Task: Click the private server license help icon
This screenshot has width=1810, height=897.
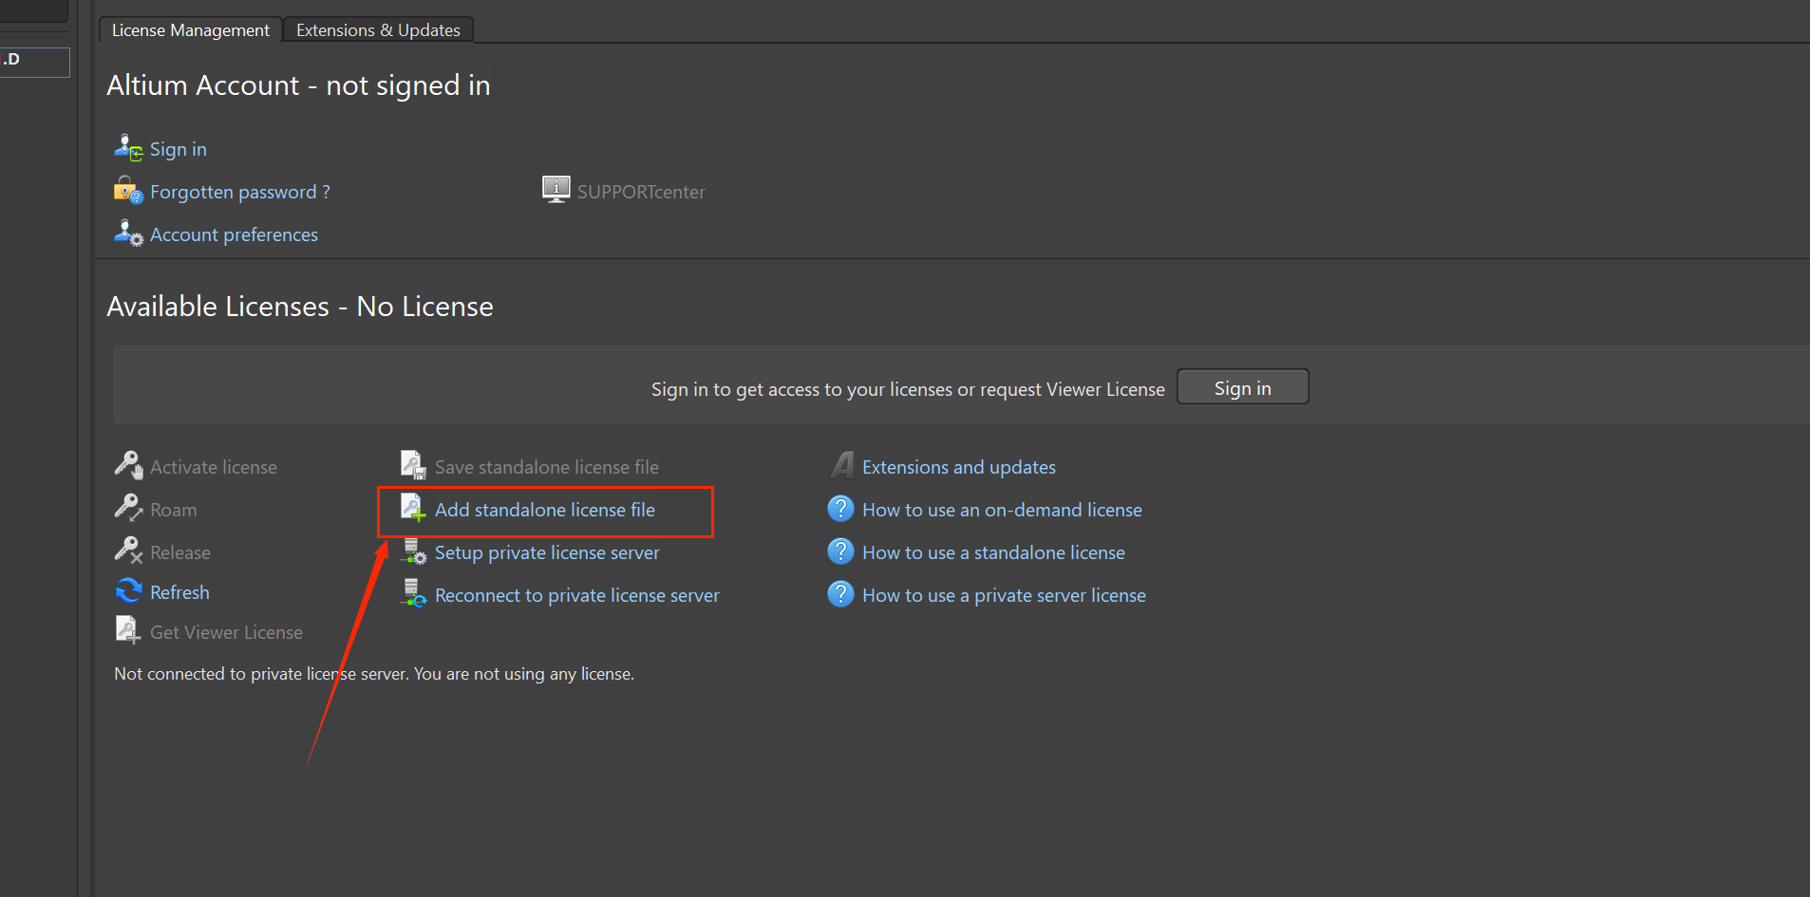Action: [x=840, y=594]
